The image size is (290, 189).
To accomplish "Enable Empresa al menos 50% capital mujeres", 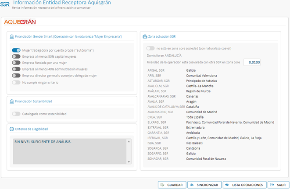I will coord(16,56).
